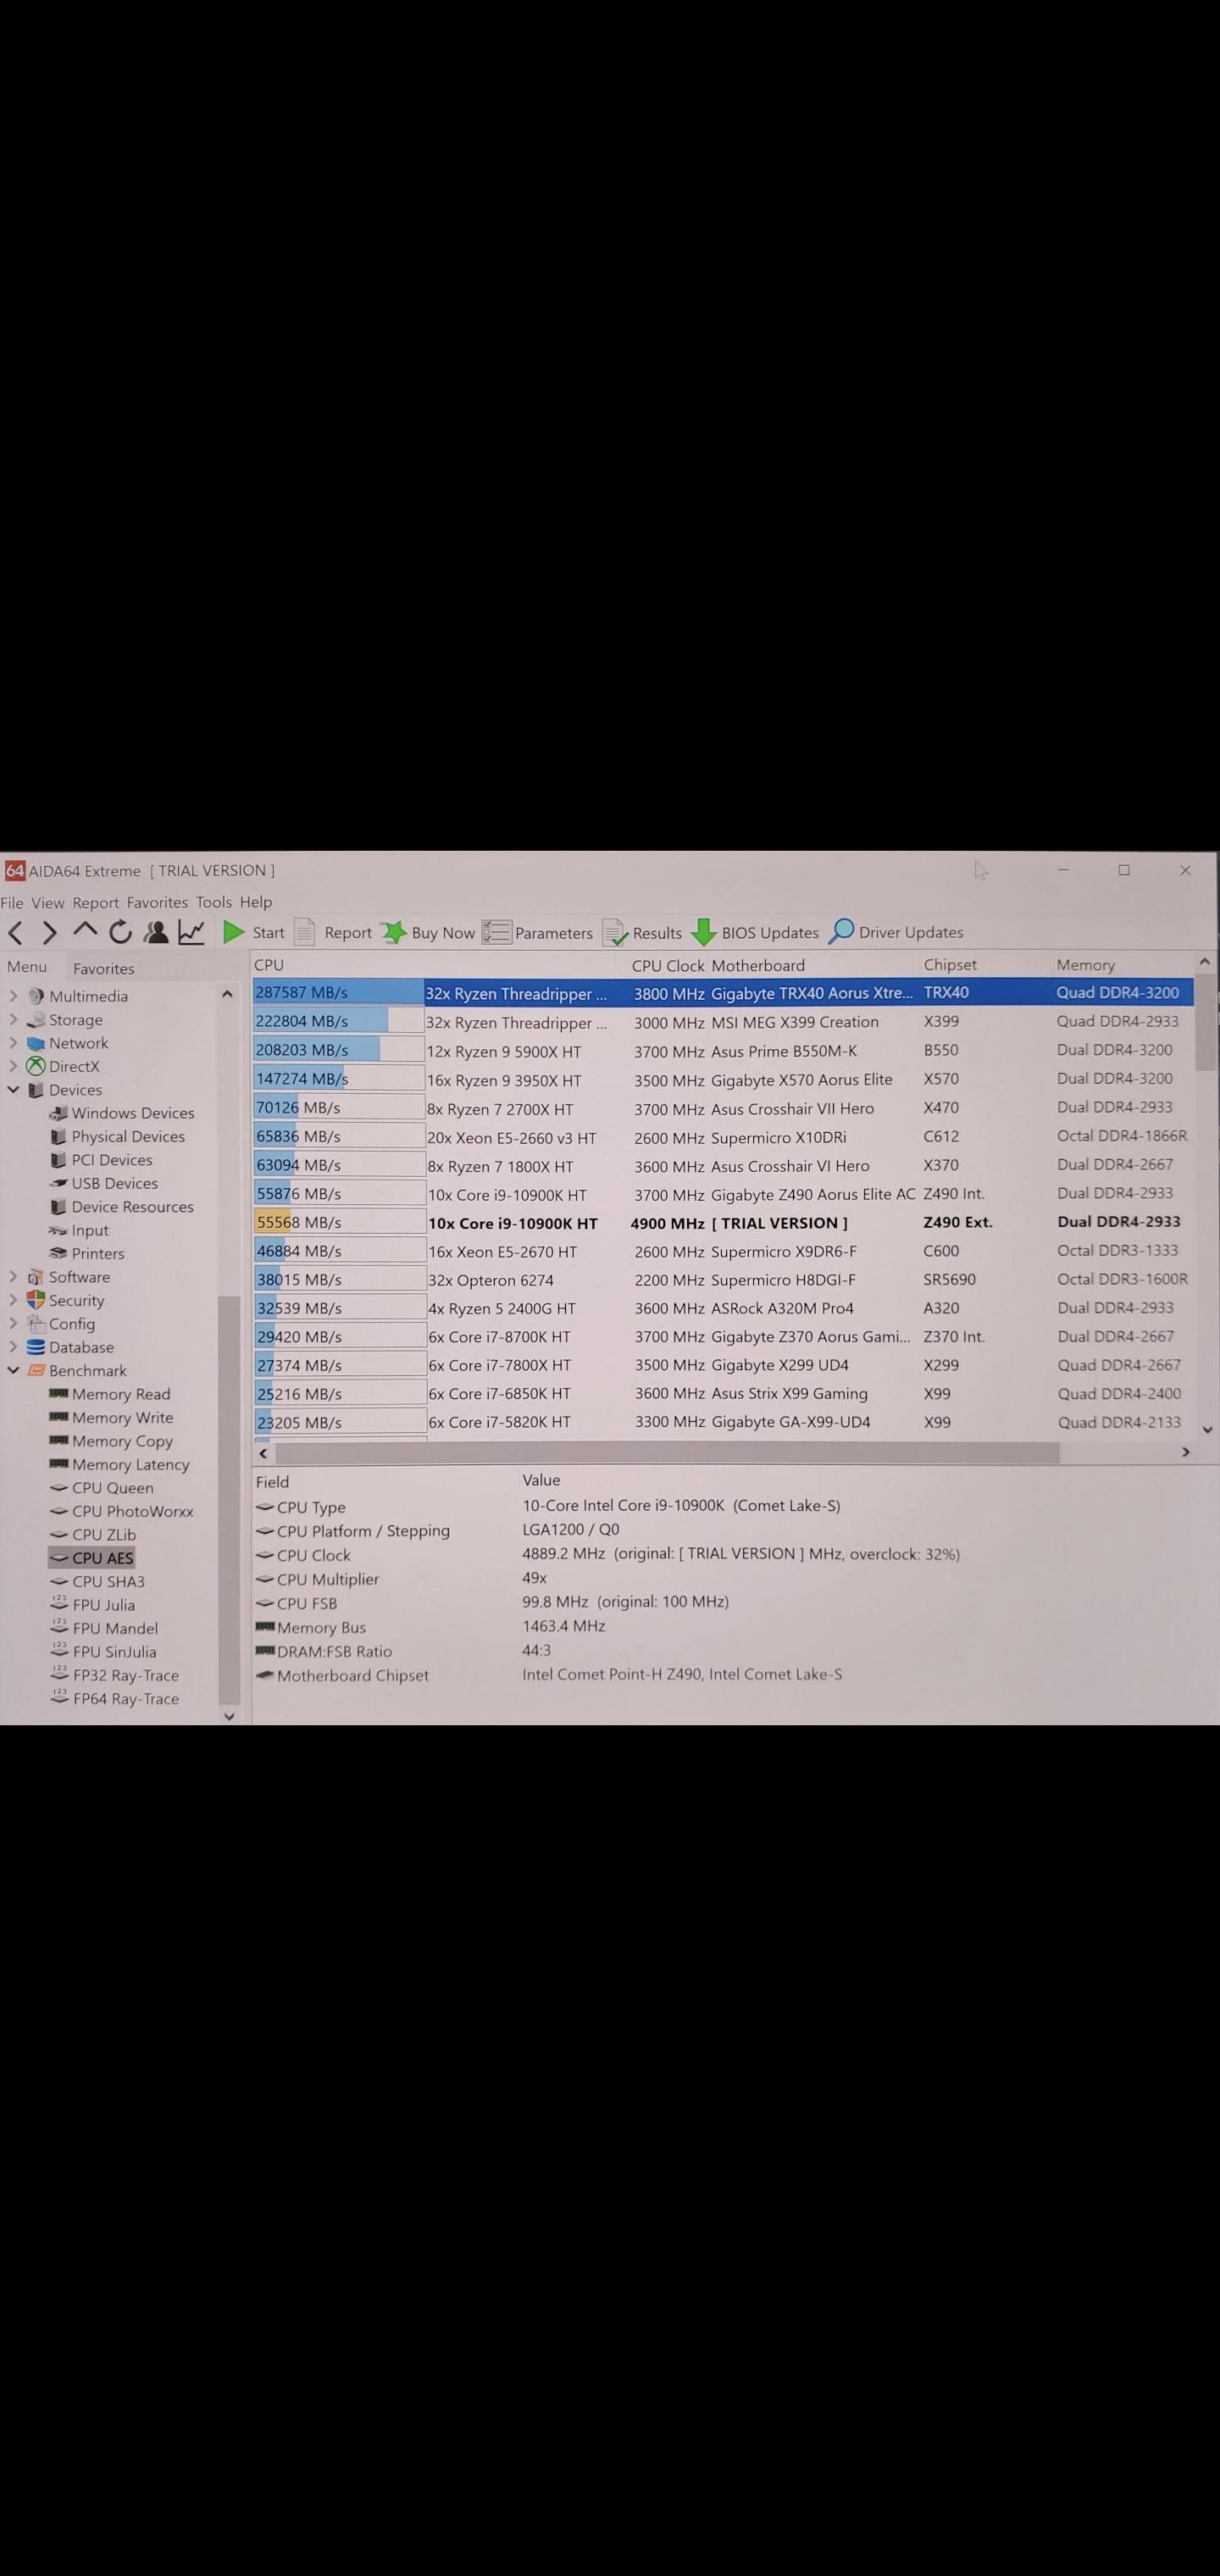1220x2576 pixels.
Task: Click Driver Updates magnifier icon
Action: point(842,931)
